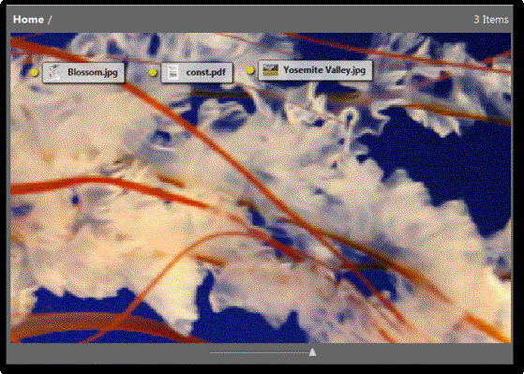
Task: Select the const.pdf file label
Action: [206, 72]
